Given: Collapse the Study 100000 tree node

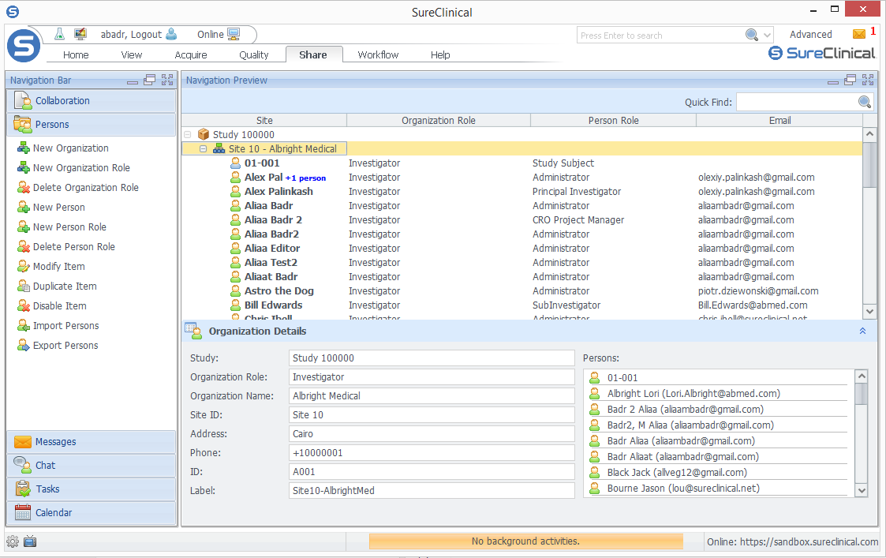Looking at the screenshot, I should pyautogui.click(x=188, y=134).
